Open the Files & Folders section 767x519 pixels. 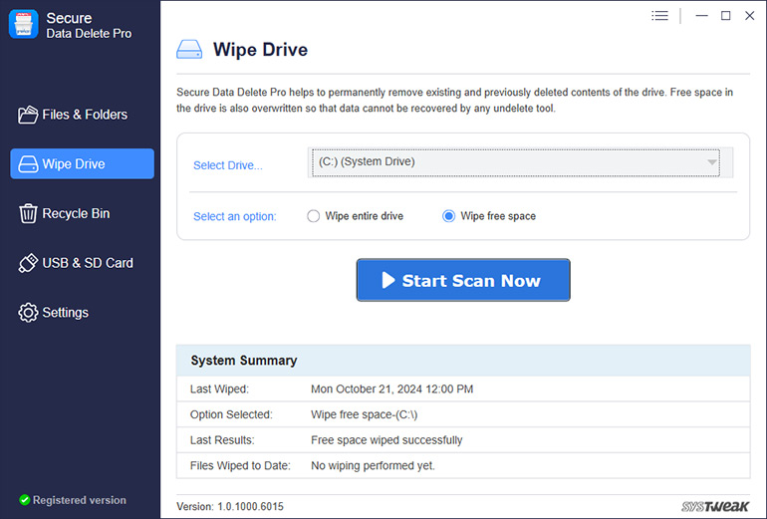pos(82,115)
